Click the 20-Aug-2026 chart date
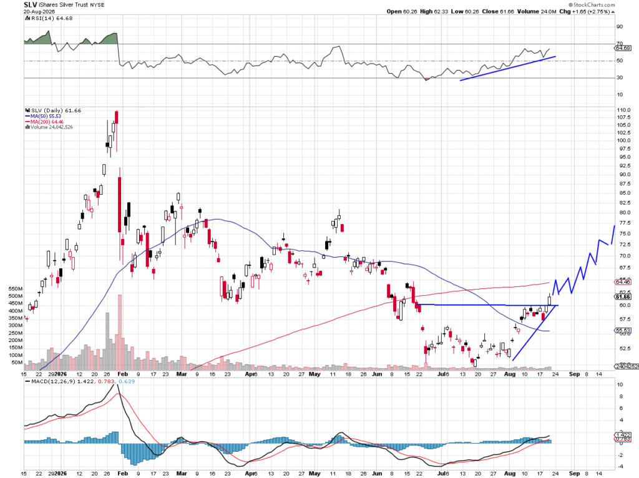The image size is (639, 478). click(x=39, y=12)
